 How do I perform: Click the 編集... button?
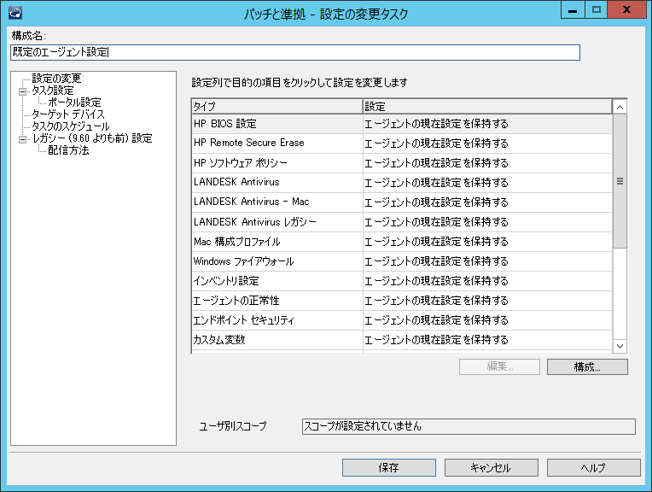point(499,366)
